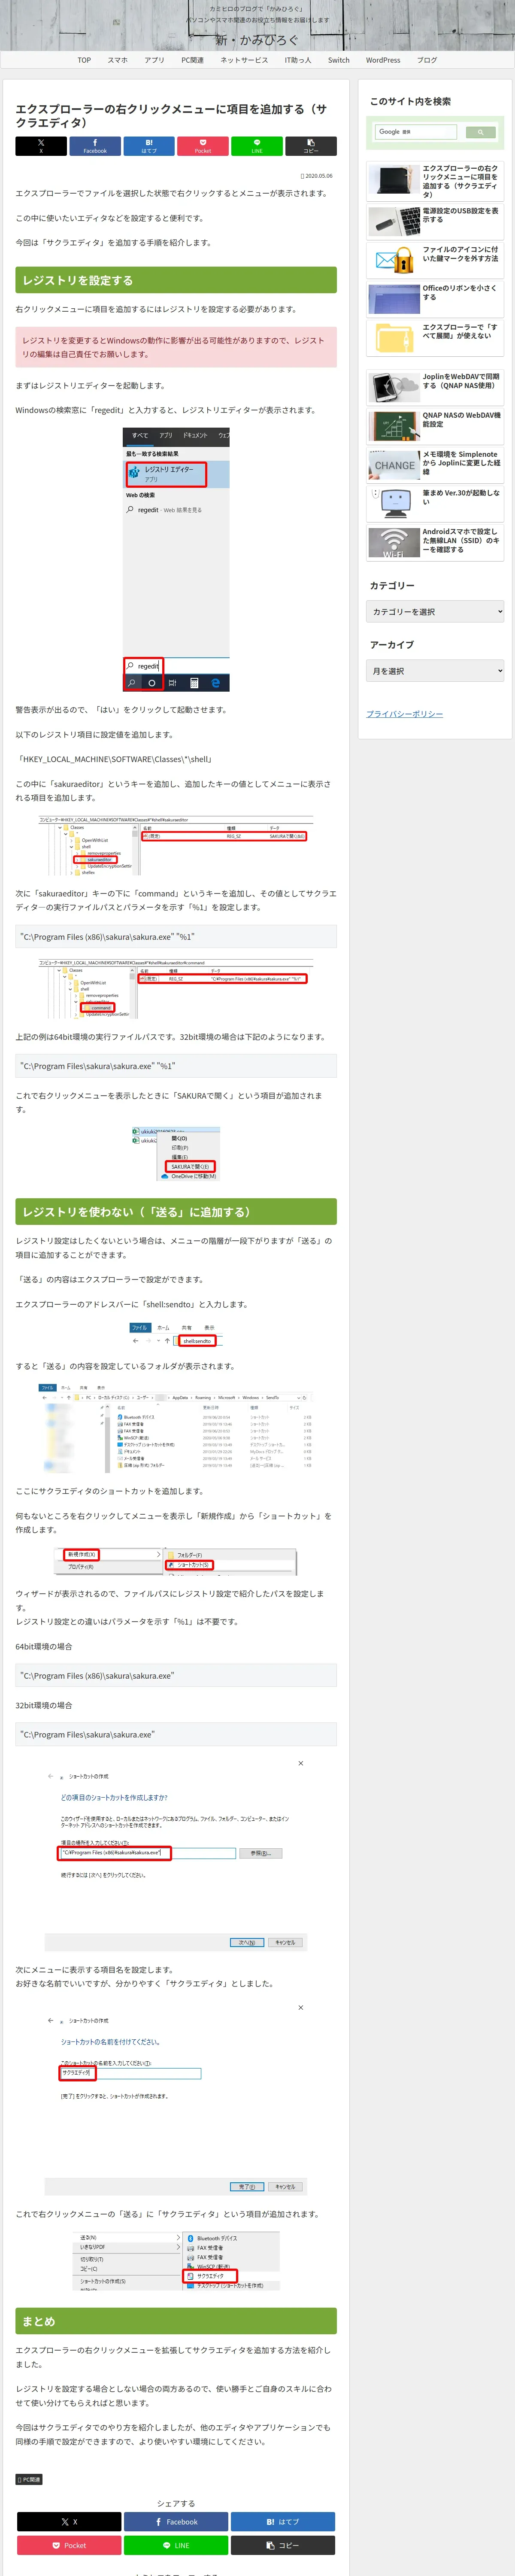The width and height of the screenshot is (515, 2576).
Task: Click the まとめ section heading
Action: pos(176,2321)
